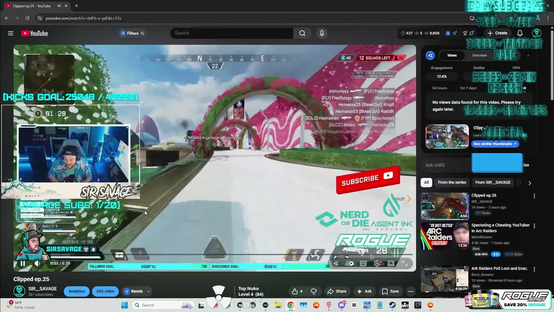The height and width of the screenshot is (312, 554).
Task: Click the vidIQ icon on player controls
Action: tap(335, 263)
